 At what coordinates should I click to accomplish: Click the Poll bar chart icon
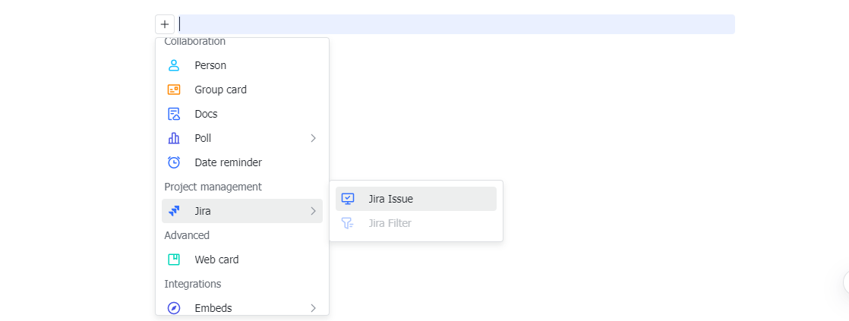pos(174,138)
